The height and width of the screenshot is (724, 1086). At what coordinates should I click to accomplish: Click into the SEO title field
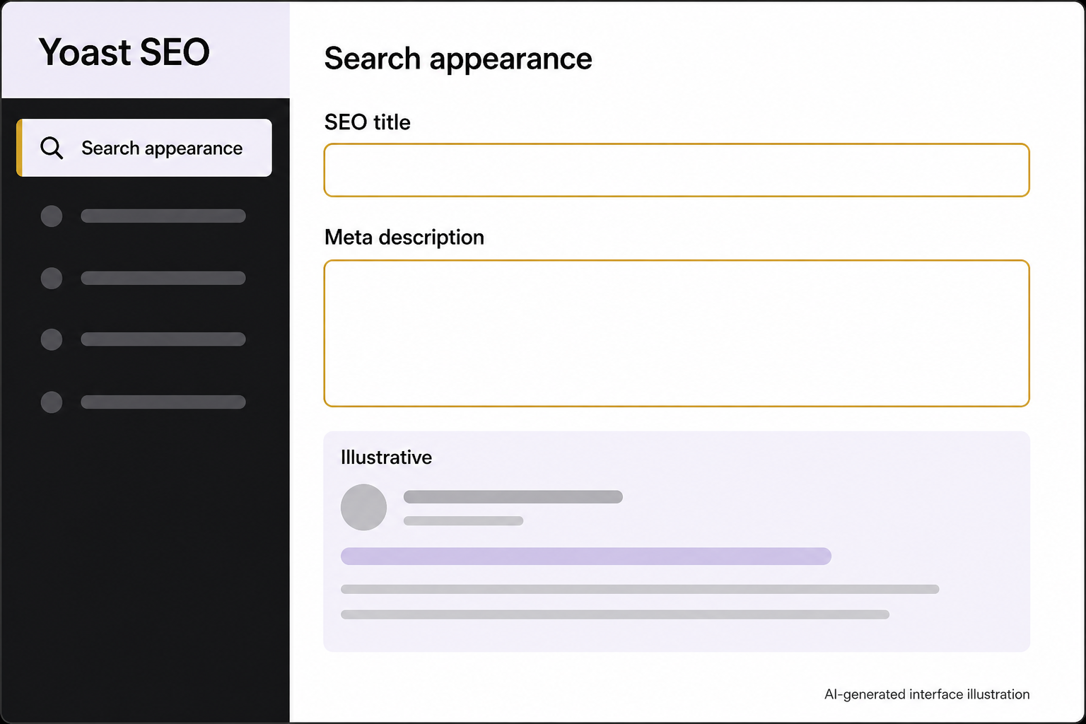pos(677,170)
